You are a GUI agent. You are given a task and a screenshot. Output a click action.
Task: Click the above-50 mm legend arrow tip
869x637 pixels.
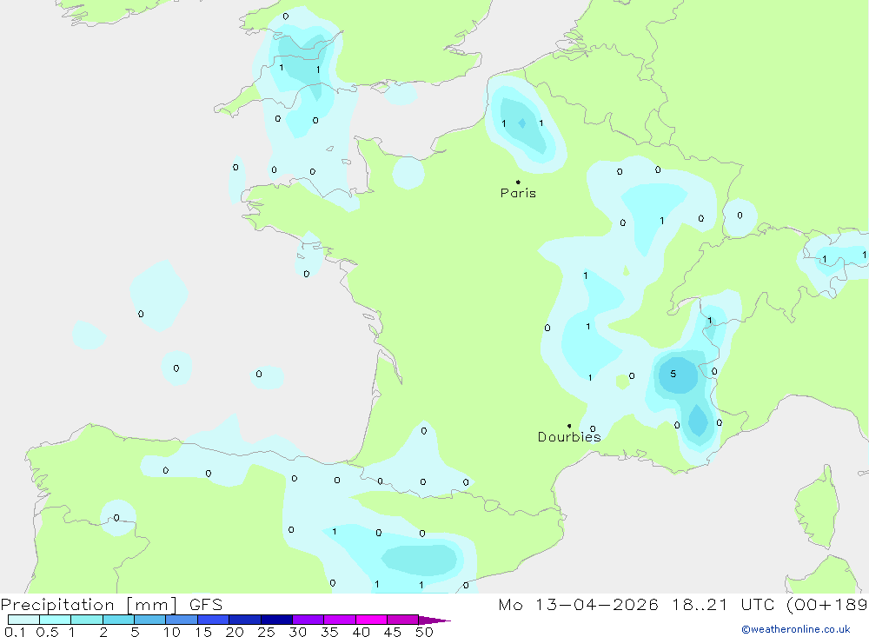434,620
